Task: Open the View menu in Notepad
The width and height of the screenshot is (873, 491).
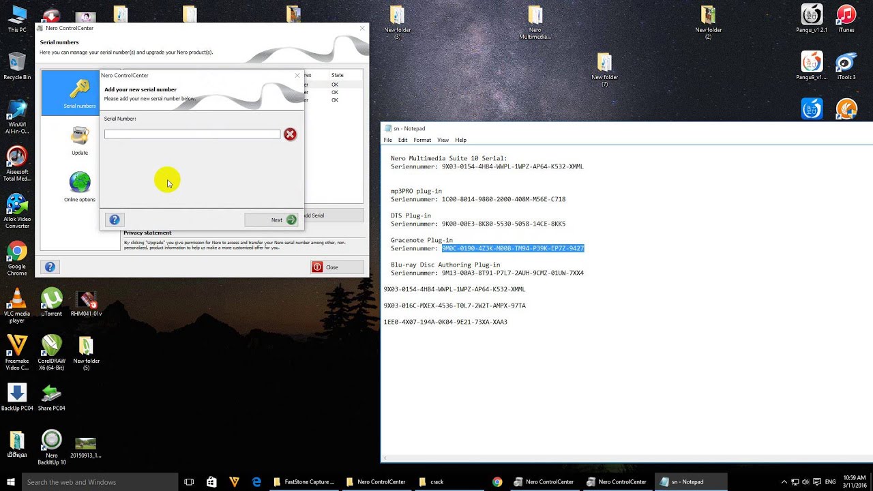Action: (x=443, y=140)
